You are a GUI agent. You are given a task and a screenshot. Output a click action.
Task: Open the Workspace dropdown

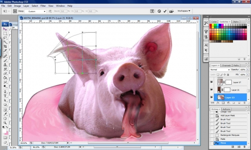(184, 11)
